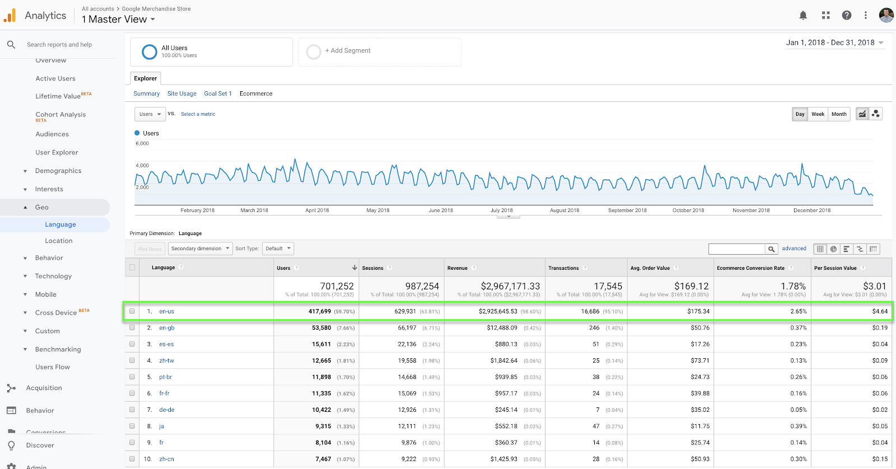The width and height of the screenshot is (896, 469).
Task: Open the date range dropdown
Action: click(835, 43)
